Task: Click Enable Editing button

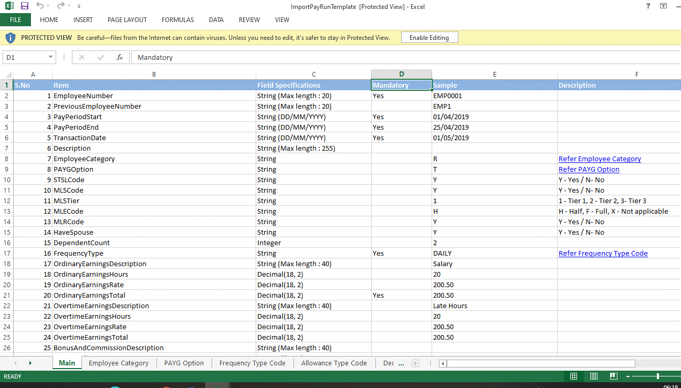Action: tap(429, 38)
